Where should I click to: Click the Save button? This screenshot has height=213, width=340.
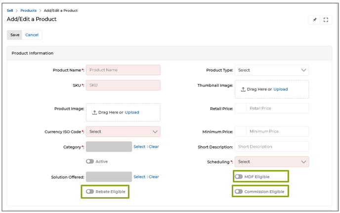15,35
